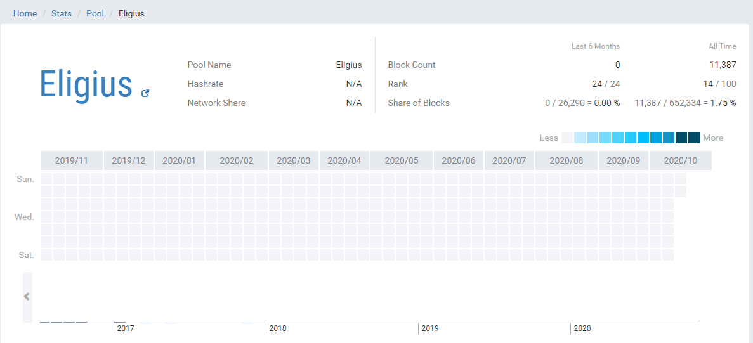Go back using the left chevron arrow
The height and width of the screenshot is (343, 753).
27,297
